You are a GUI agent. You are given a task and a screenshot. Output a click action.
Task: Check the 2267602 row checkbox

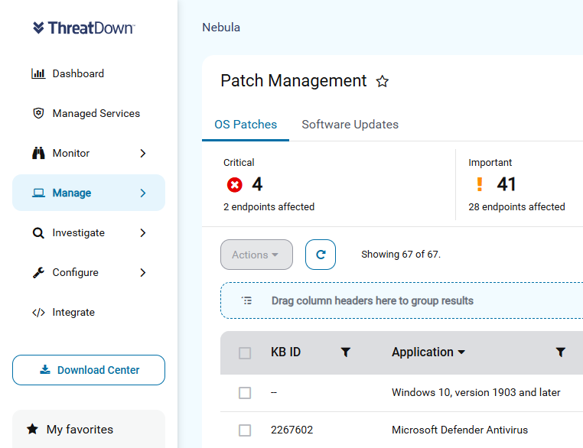click(x=245, y=430)
